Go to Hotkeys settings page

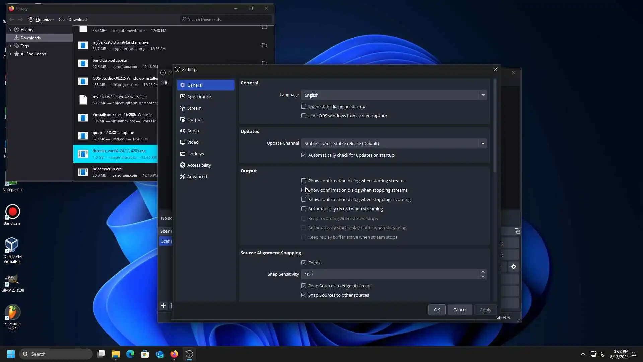195,154
